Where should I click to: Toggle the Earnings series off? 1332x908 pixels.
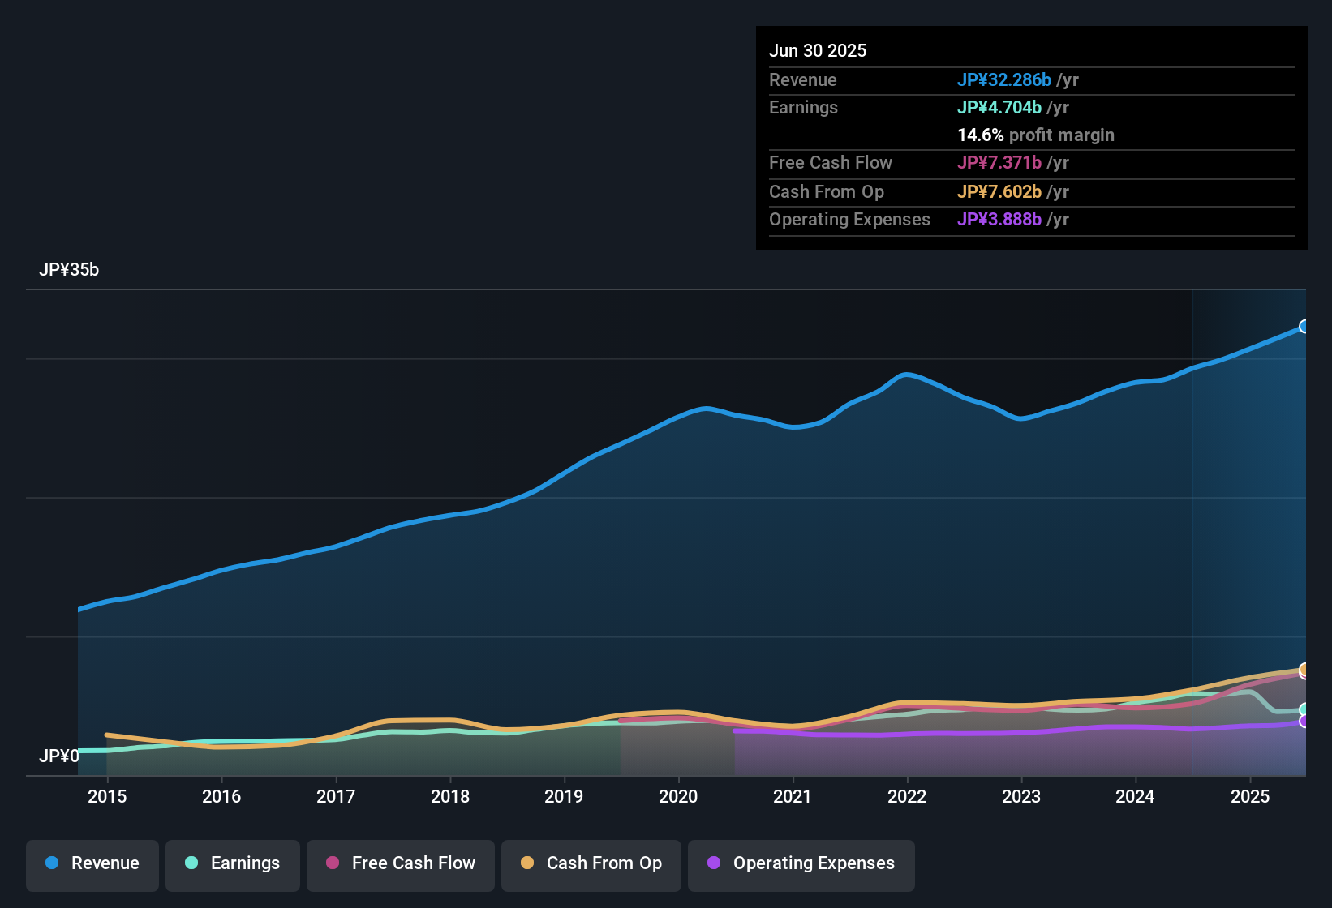coord(233,863)
